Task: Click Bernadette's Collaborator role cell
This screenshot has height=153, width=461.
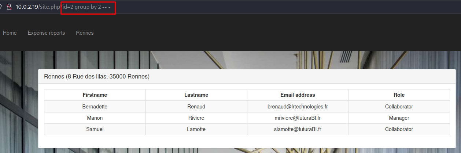Action: point(399,107)
